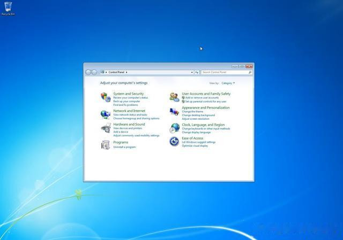Click the Appearance and Personalization monitor icon
343x240 pixels.
[174, 112]
